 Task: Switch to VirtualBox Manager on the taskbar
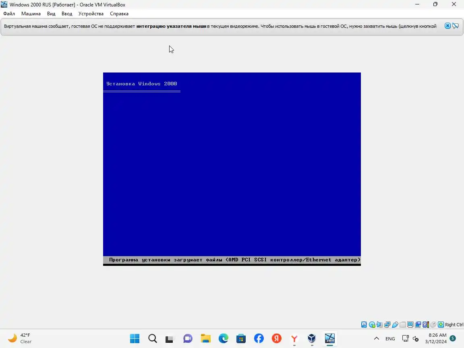click(312, 338)
